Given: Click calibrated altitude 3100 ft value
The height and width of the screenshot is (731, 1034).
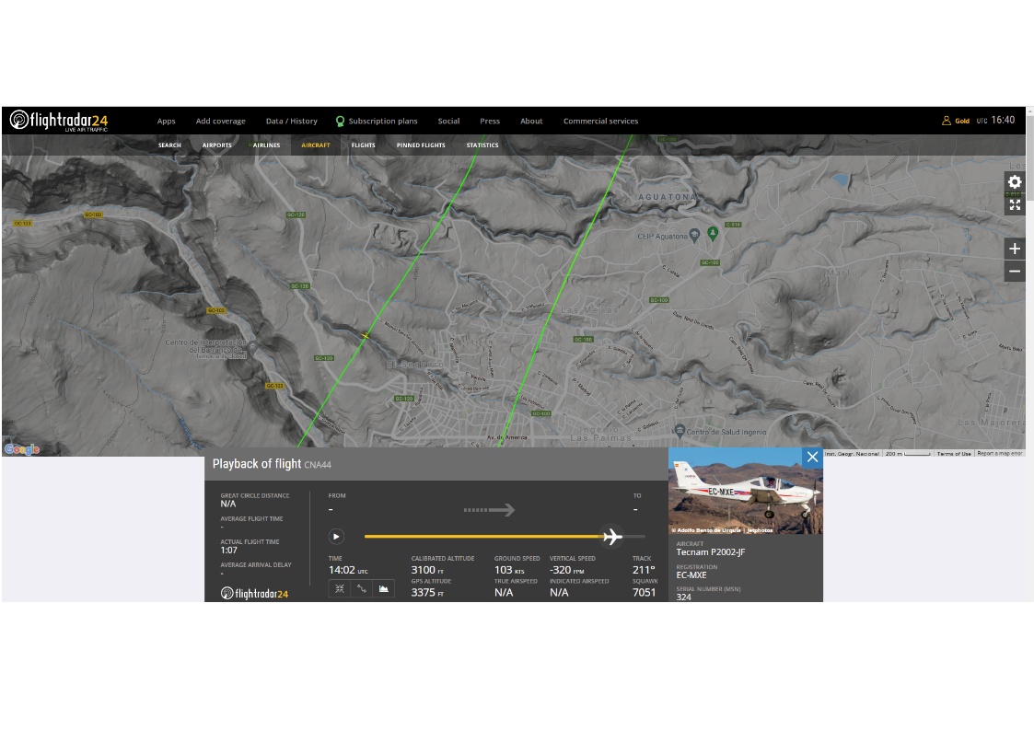Looking at the screenshot, I should pyautogui.click(x=427, y=570).
